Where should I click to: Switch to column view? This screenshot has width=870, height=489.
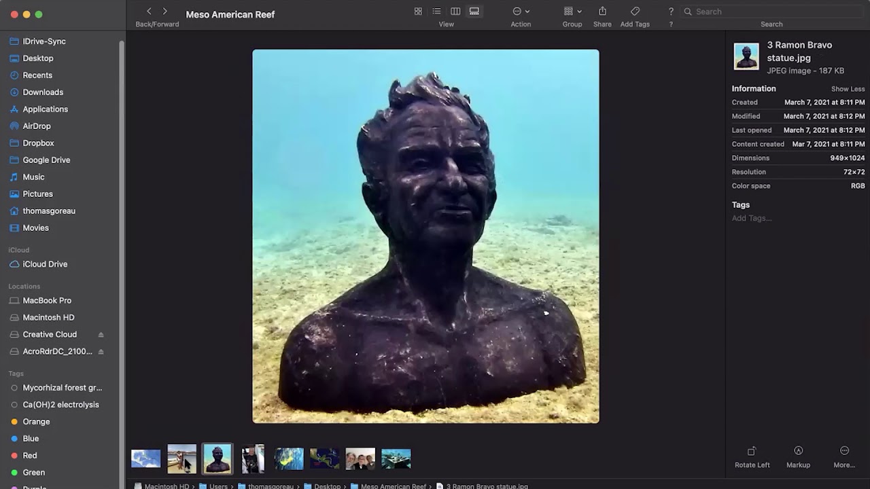click(x=455, y=12)
